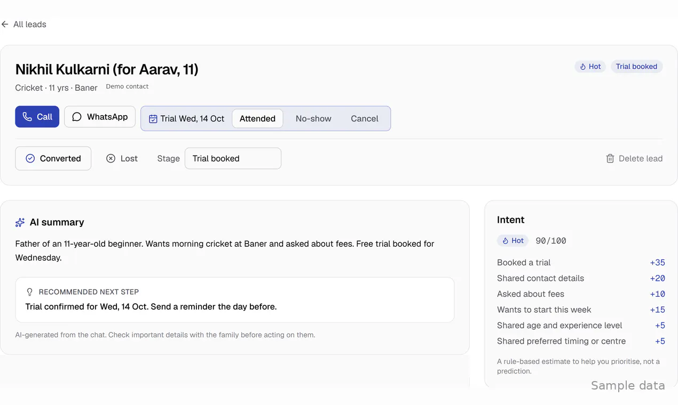Viewport: 678px width, 405px height.
Task: Click the Trial confirmed for Wed text
Action: pos(151,306)
